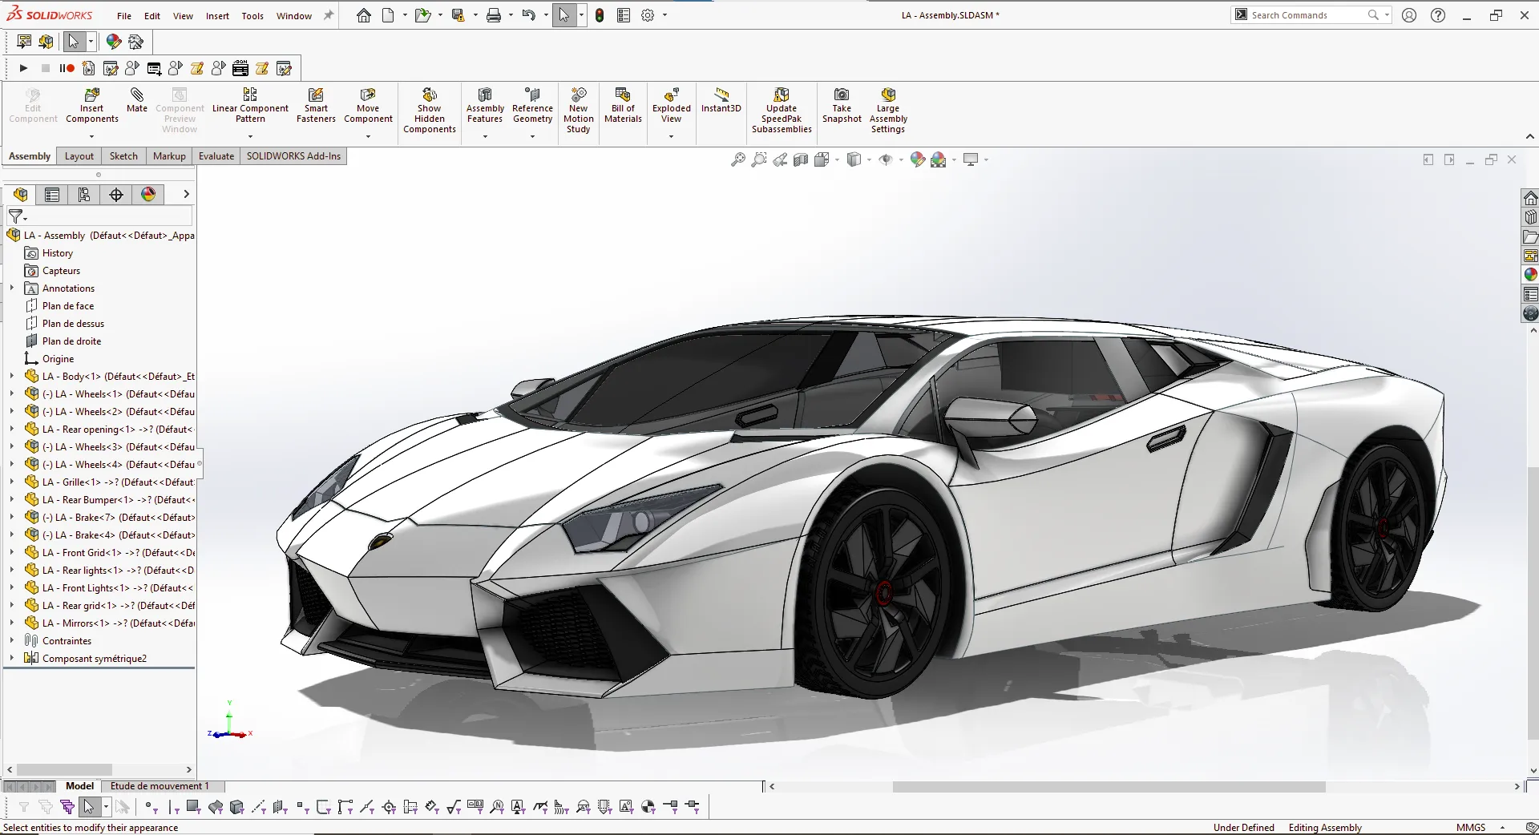The height and width of the screenshot is (835, 1539).
Task: Switch to the Sketch tab
Action: [x=123, y=155]
